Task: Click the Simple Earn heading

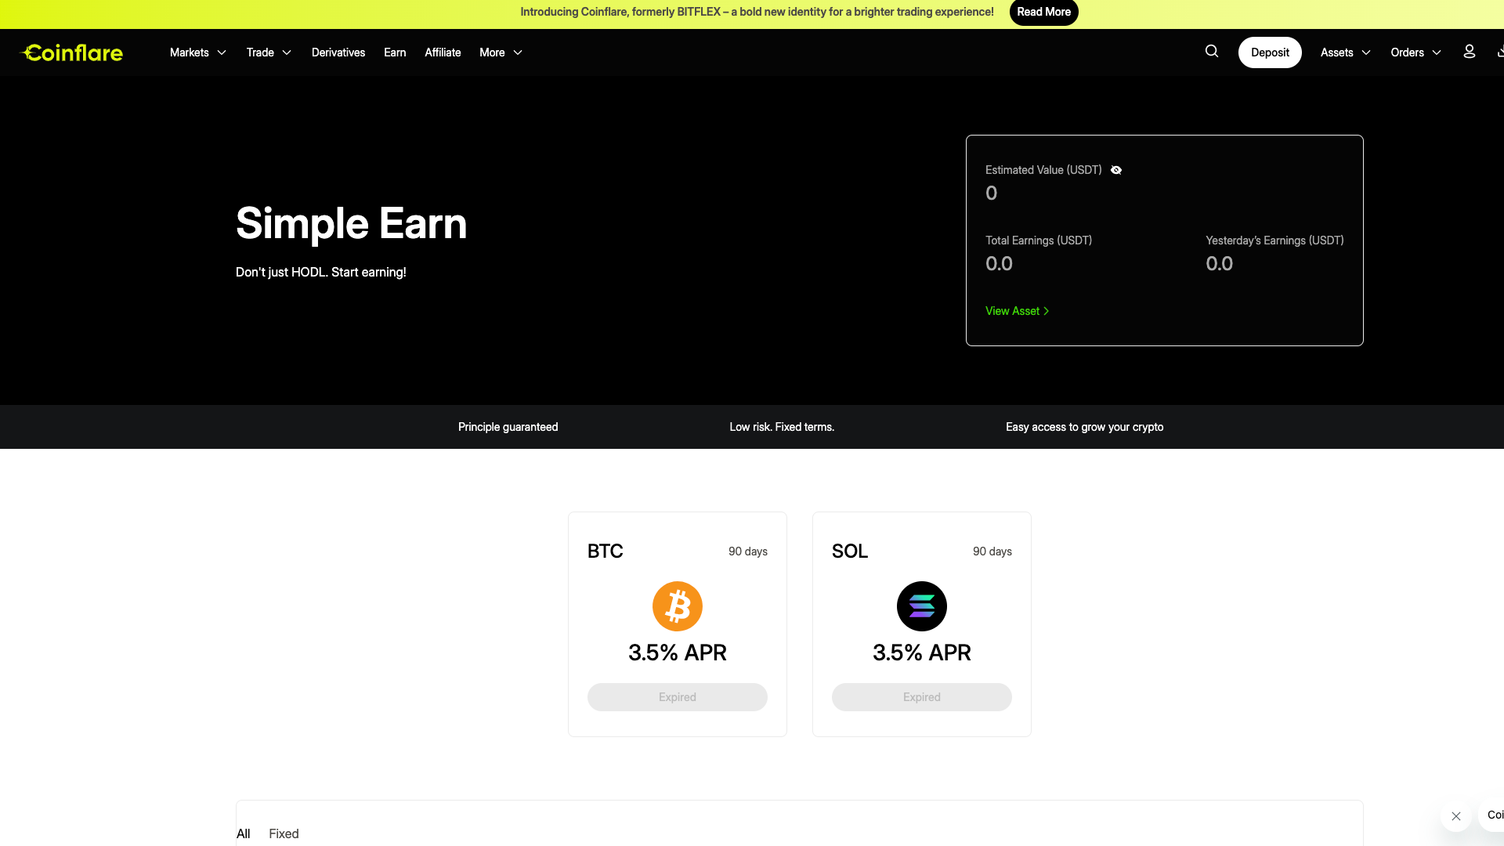Action: pyautogui.click(x=352, y=224)
